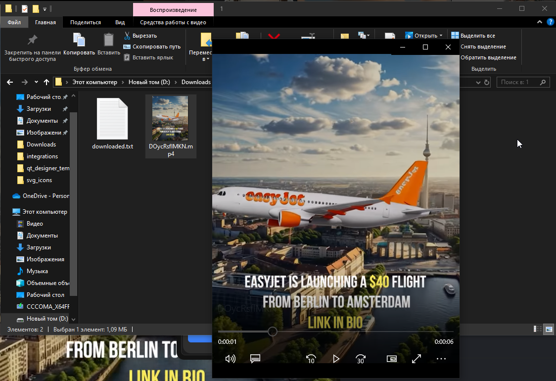Expand the Открыть dropdown arrow
The height and width of the screenshot is (381, 556).
coord(441,36)
